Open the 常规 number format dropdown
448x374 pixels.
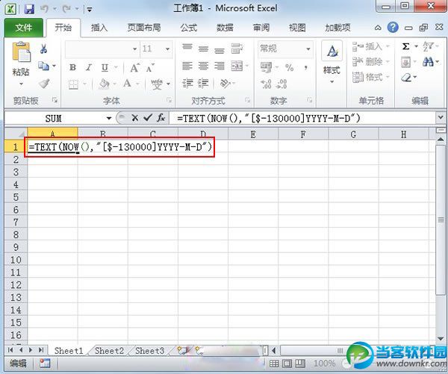pos(308,49)
